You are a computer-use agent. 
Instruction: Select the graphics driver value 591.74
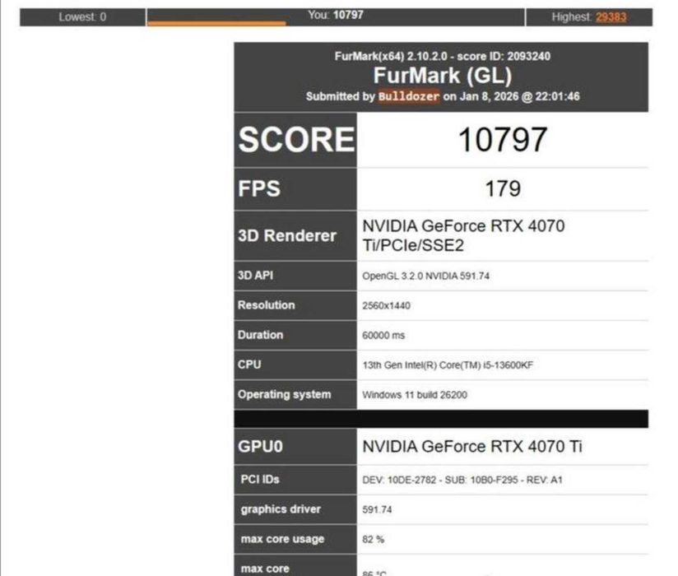[377, 510]
